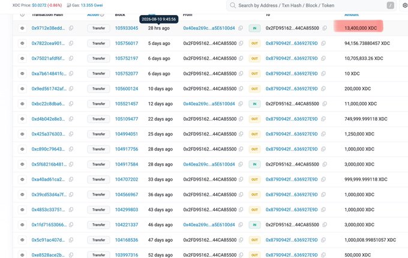Select amount 94,156.73880457 XDC
Image resolution: width=408 pixels, height=258 pixels.
(367, 43)
